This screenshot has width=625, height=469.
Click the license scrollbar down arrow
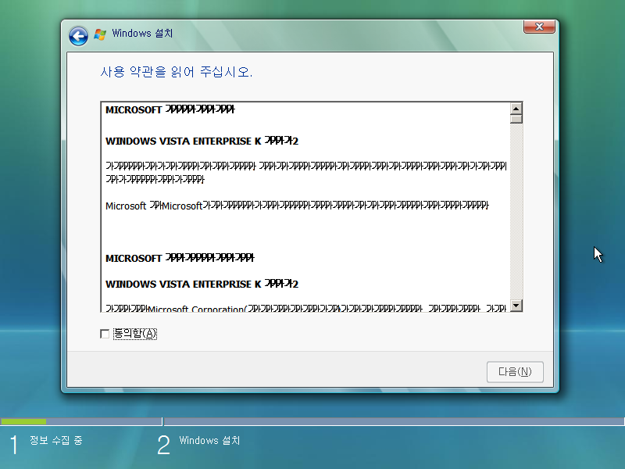[516, 306]
